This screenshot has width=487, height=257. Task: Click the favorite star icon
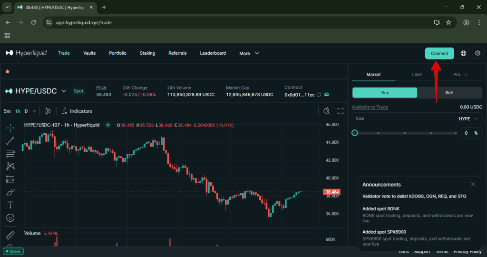click(x=8, y=71)
